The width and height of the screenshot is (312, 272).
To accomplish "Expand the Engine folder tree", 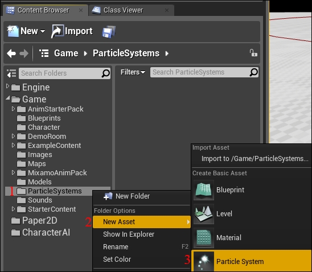I will pos(7,86).
